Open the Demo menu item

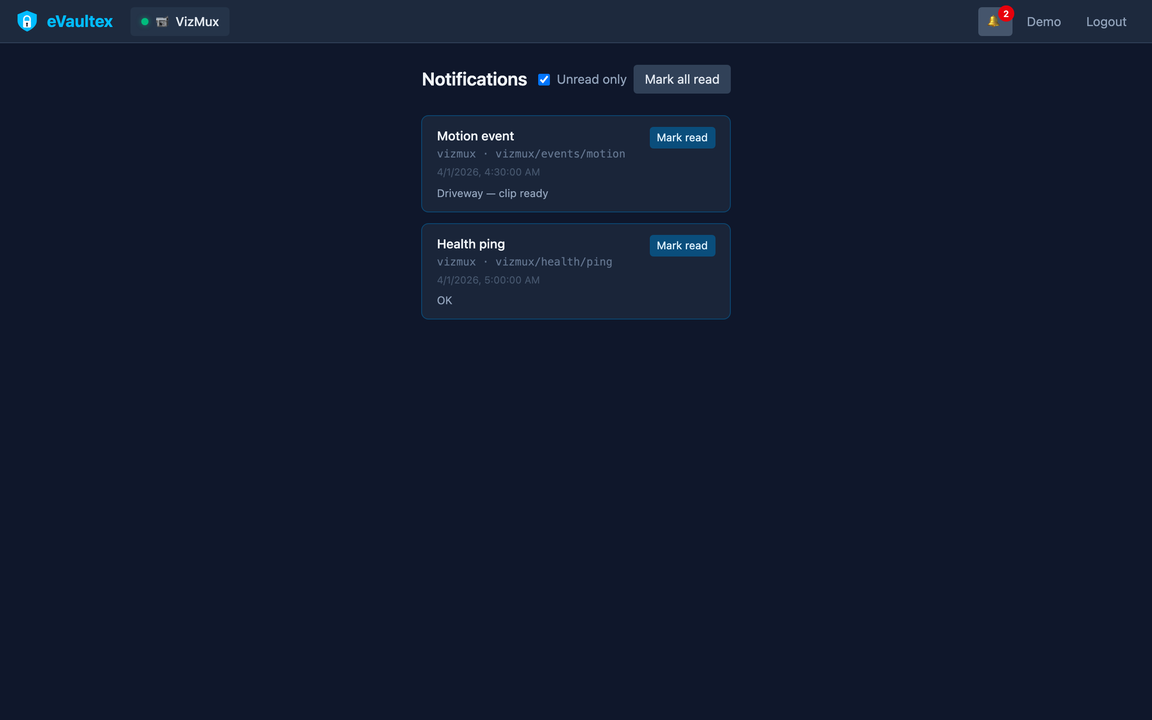point(1044,22)
